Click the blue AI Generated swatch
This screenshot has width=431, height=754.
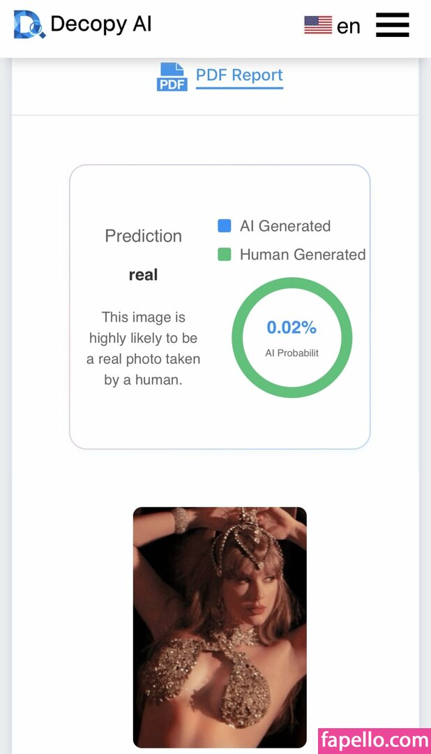coord(225,226)
